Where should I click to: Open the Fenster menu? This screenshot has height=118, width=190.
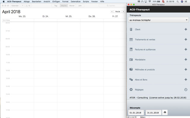tap(94, 1)
